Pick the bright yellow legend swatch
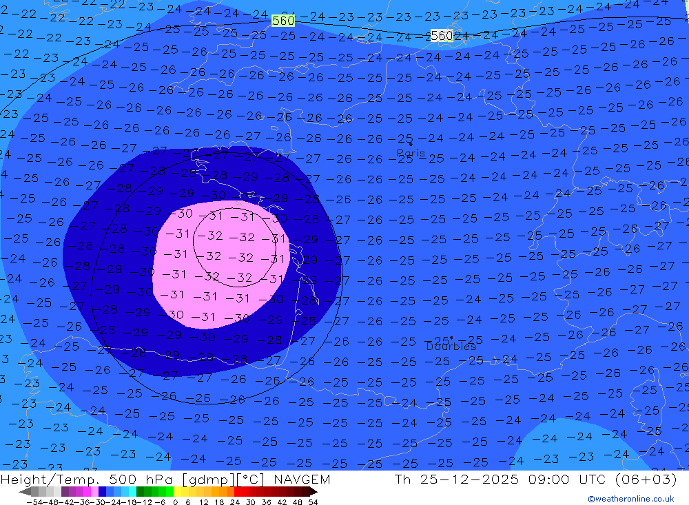 tap(177, 492)
